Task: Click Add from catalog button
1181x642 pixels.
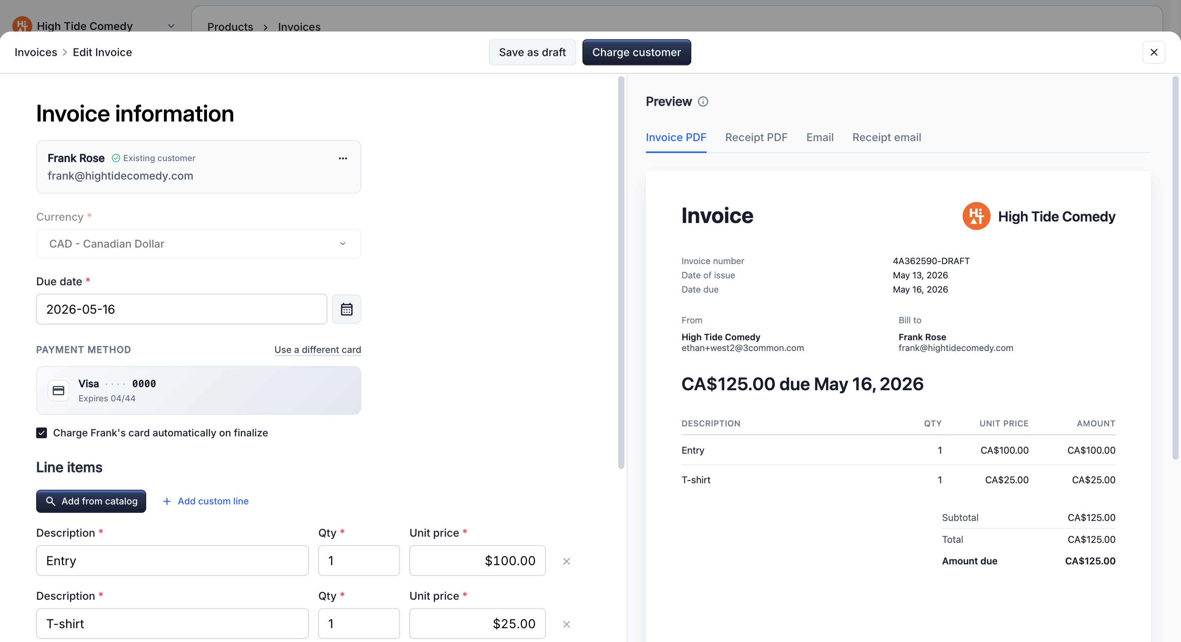Action: 91,501
